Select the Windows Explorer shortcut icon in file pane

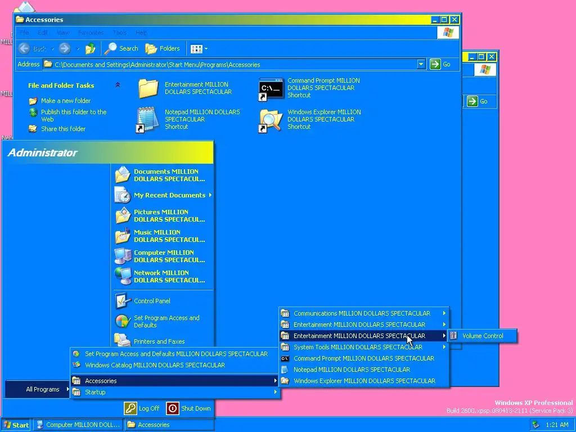tap(271, 120)
